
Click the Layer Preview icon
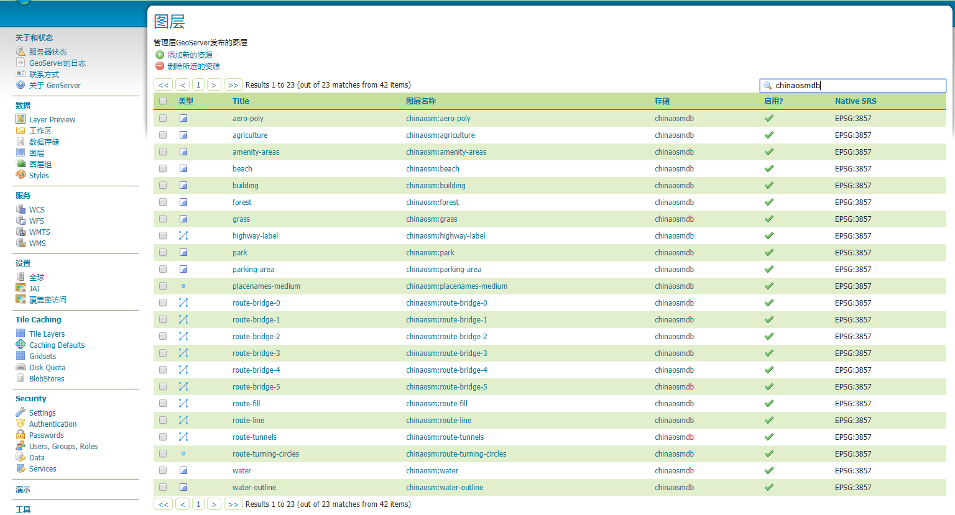pos(21,119)
